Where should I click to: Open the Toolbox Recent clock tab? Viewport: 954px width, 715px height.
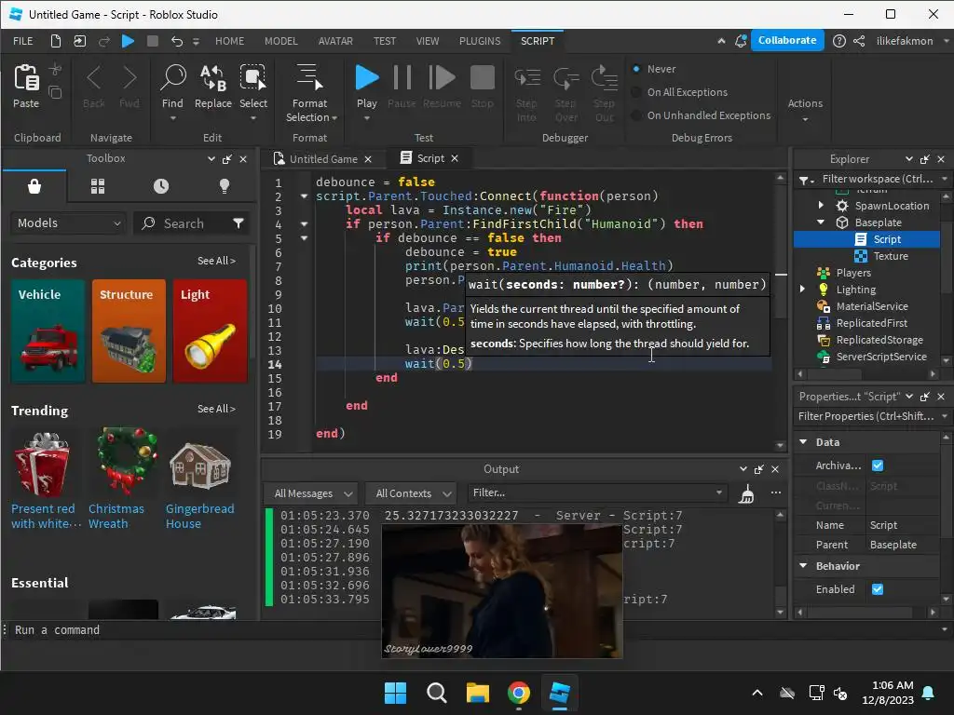point(161,186)
